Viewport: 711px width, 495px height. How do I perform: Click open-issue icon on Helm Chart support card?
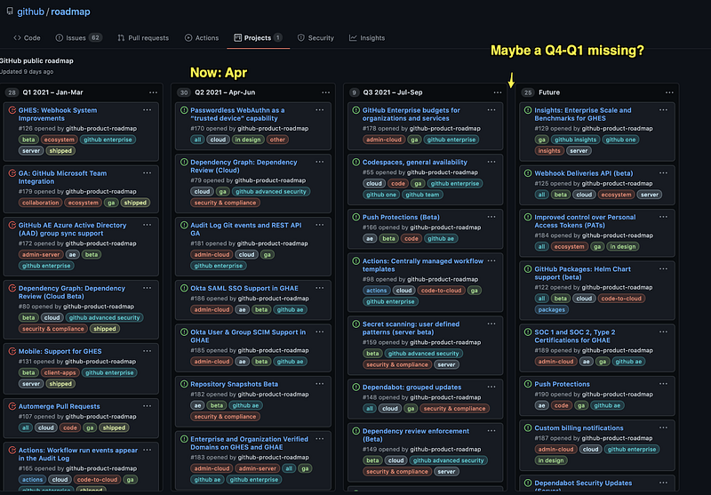coord(528,269)
